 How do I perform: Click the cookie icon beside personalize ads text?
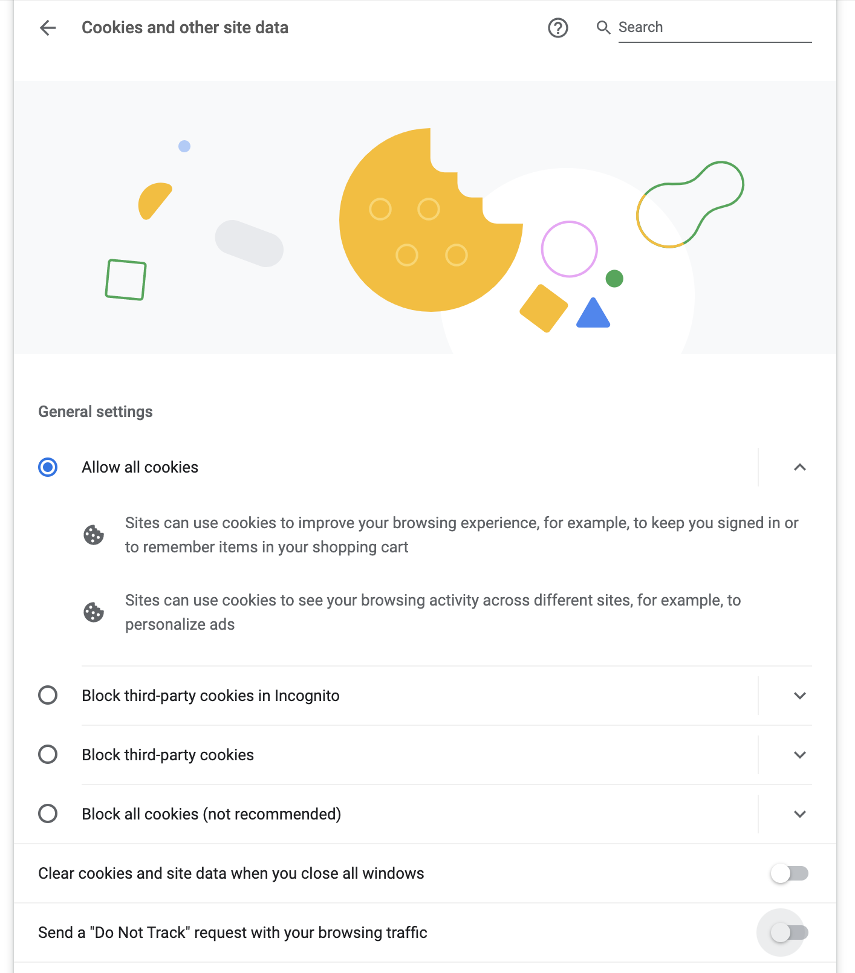pyautogui.click(x=94, y=612)
